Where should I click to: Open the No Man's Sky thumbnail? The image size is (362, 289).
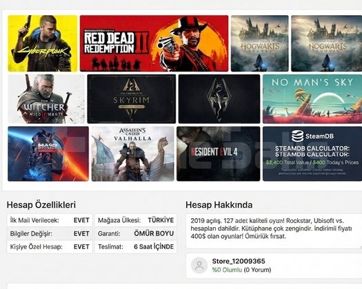pyautogui.click(x=312, y=99)
